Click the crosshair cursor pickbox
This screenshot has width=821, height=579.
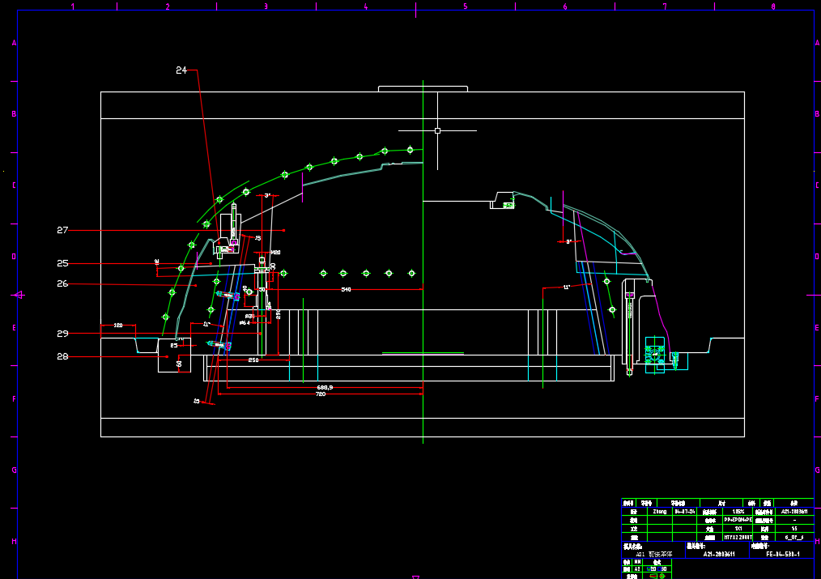[437, 130]
